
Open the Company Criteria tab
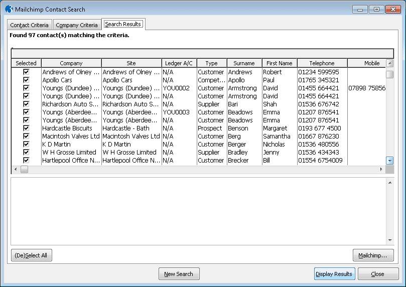point(77,25)
